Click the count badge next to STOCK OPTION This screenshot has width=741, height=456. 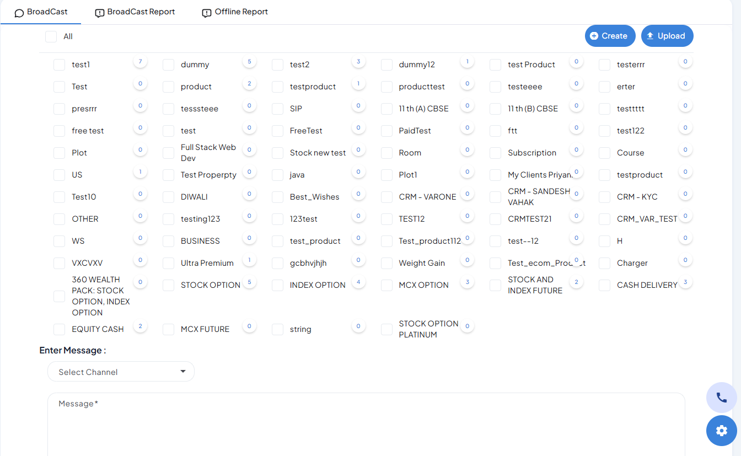(249, 282)
